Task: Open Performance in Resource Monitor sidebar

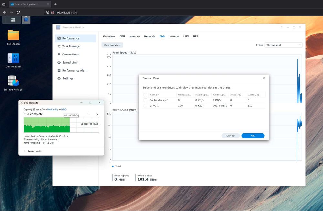Action: (x=75, y=38)
